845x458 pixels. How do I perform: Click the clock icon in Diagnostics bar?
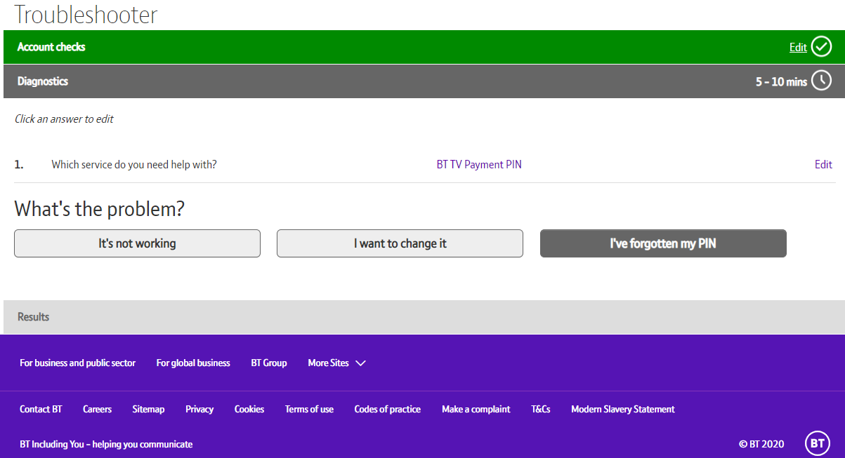tap(821, 81)
